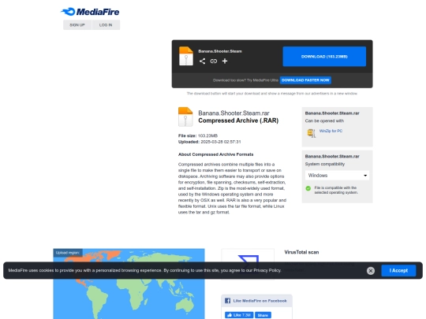This screenshot has height=319, width=426.
Task: Click the Facebook Share button
Action: [x=263, y=315]
